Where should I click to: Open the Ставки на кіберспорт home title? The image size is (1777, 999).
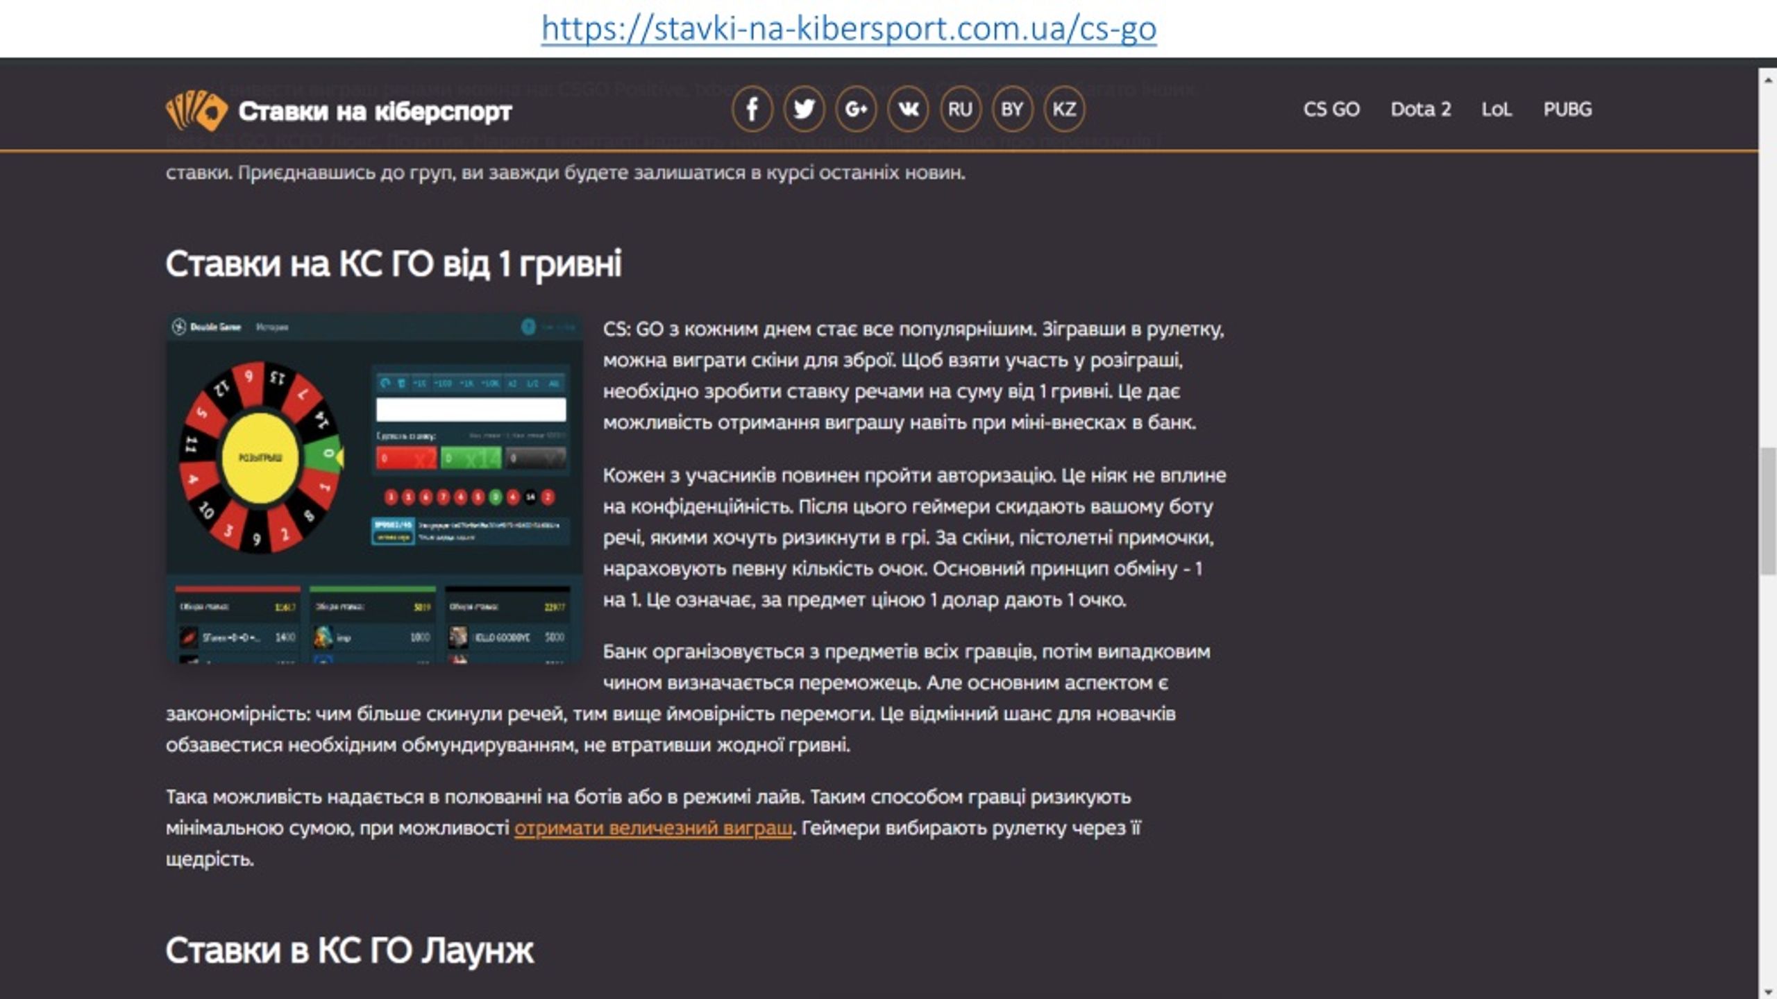375,111
